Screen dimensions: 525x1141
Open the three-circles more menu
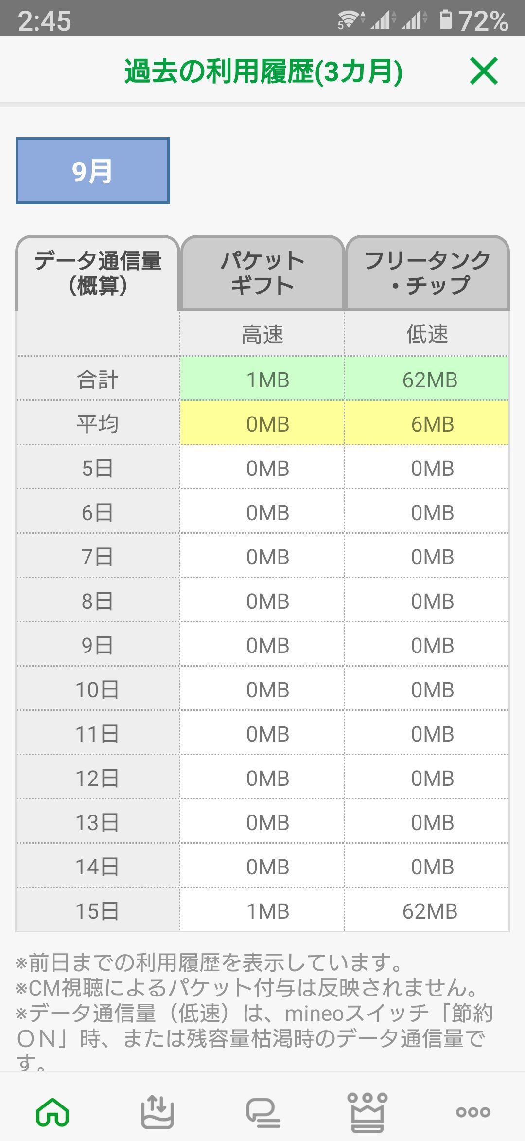tap(473, 1112)
